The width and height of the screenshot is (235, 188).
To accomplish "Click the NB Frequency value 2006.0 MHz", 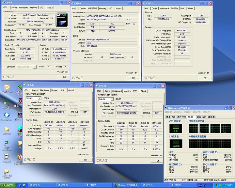I will 200,22.
